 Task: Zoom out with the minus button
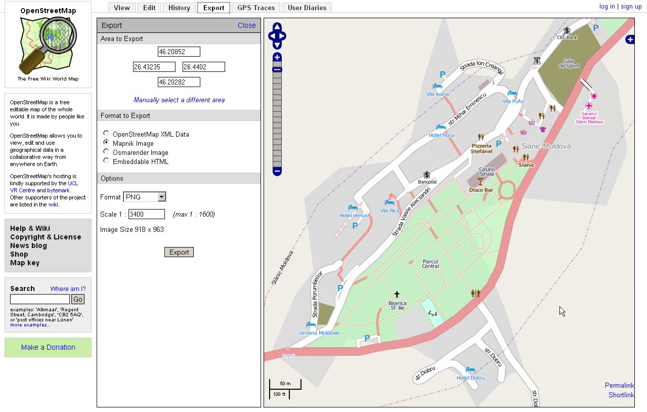(277, 171)
